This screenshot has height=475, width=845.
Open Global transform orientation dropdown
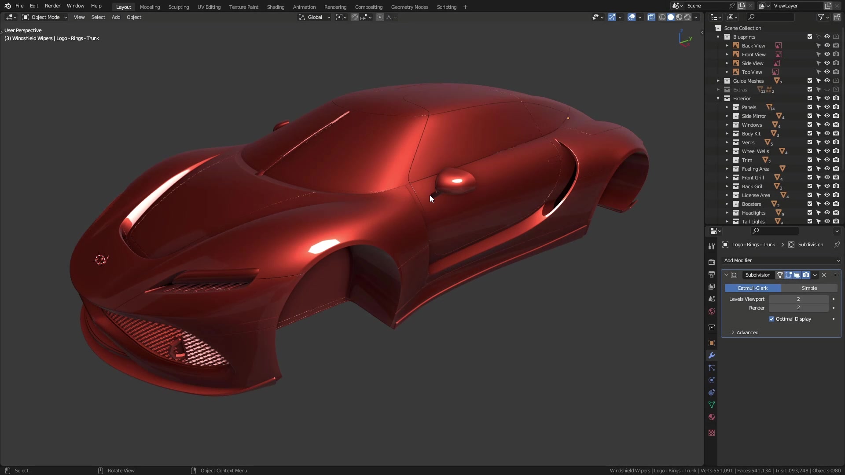pyautogui.click(x=314, y=17)
